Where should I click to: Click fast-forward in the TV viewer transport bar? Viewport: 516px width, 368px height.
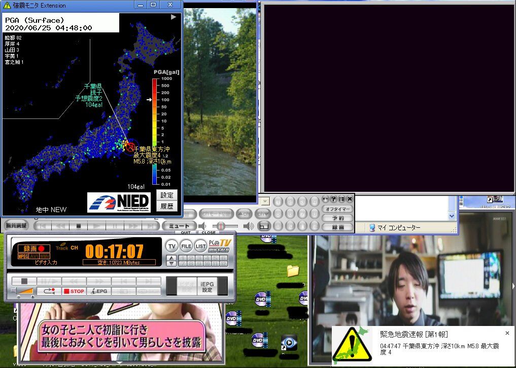coord(132,226)
